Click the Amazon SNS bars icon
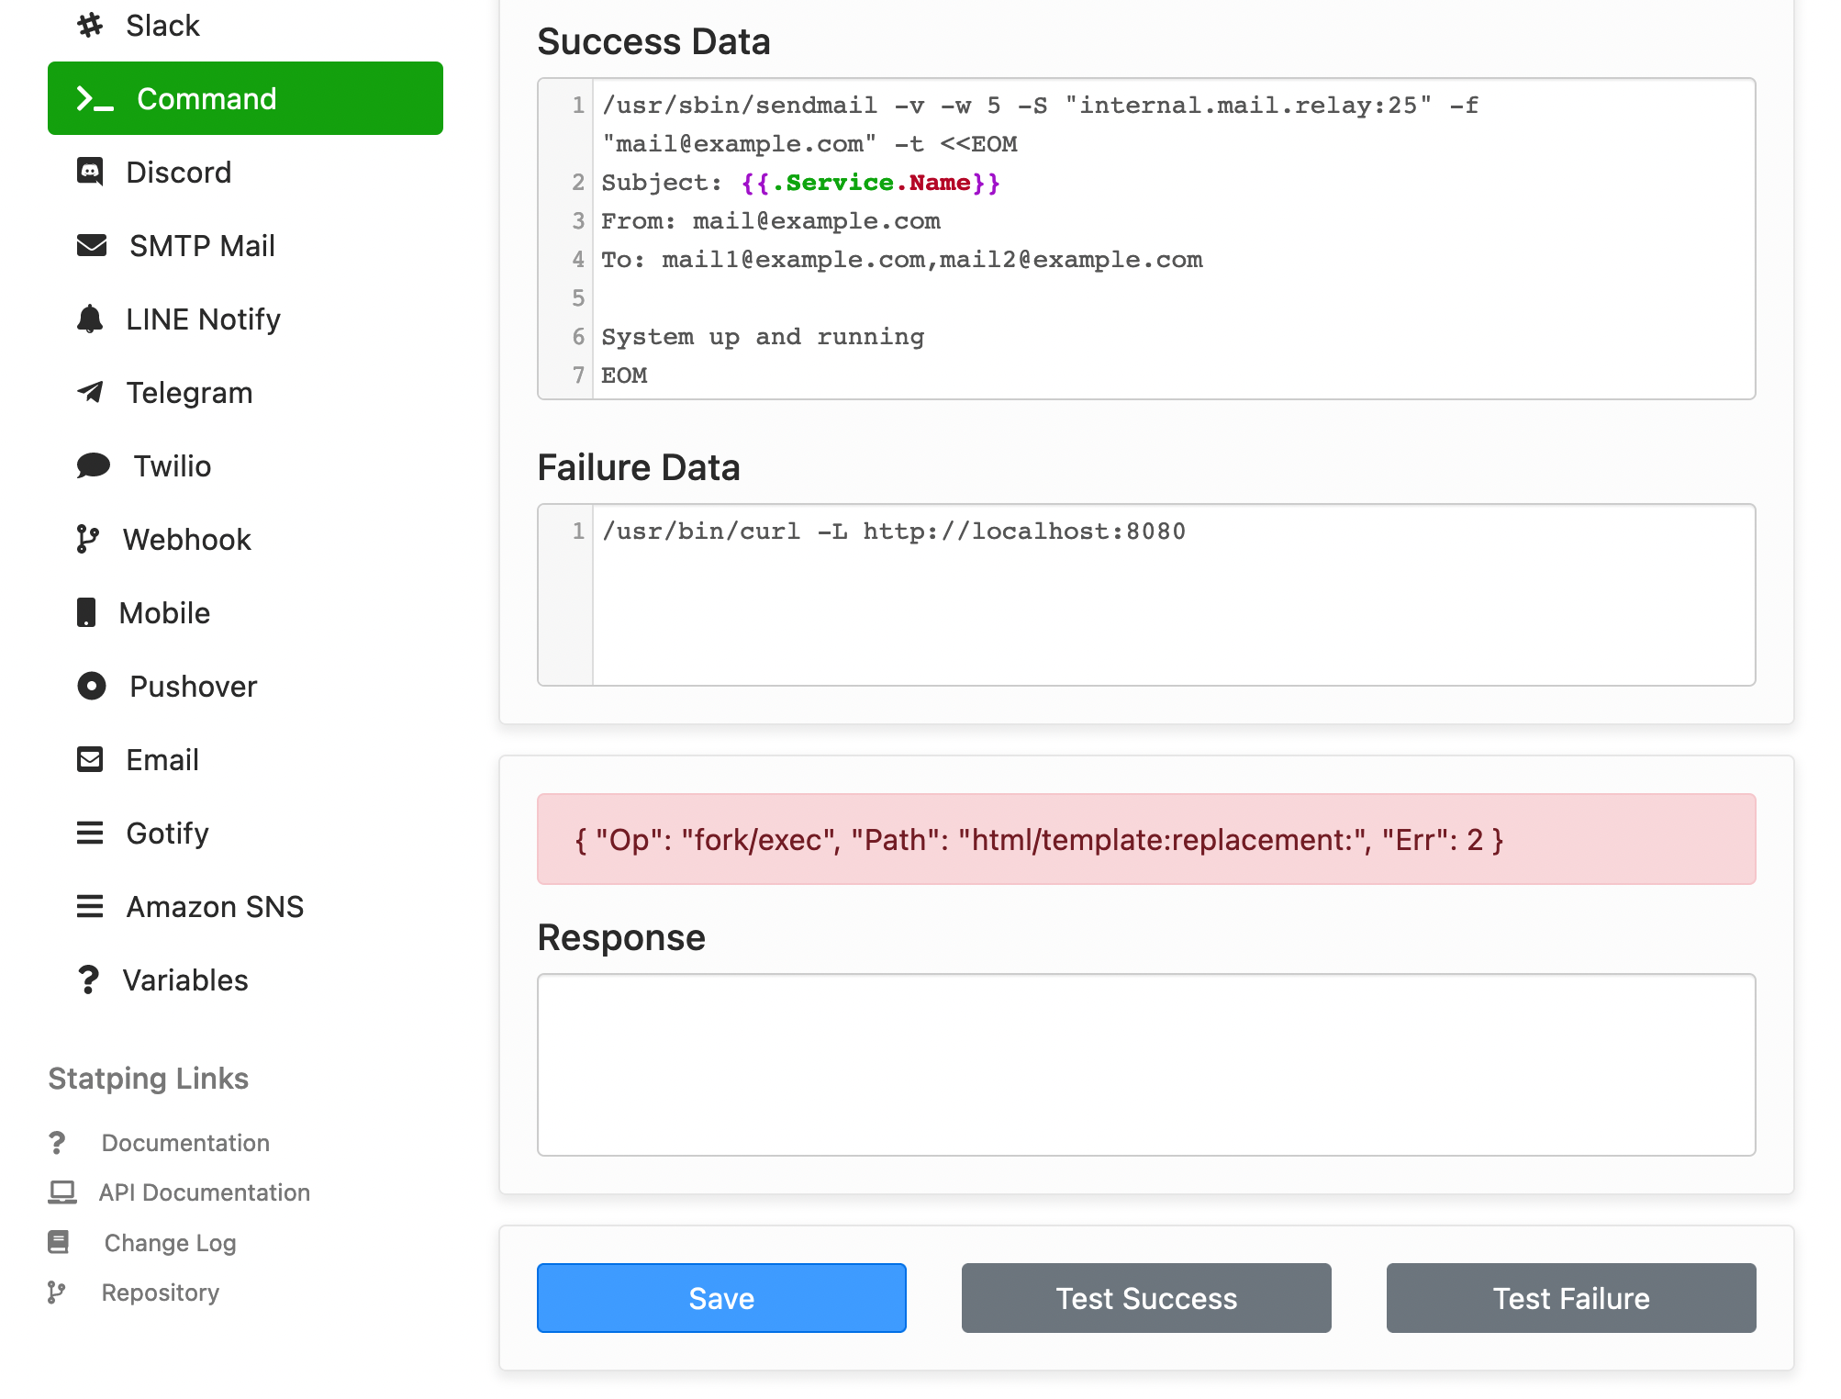Viewport: 1841px width, 1399px height. (90, 907)
